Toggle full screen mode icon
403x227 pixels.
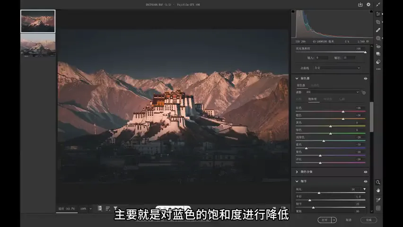click(378, 5)
